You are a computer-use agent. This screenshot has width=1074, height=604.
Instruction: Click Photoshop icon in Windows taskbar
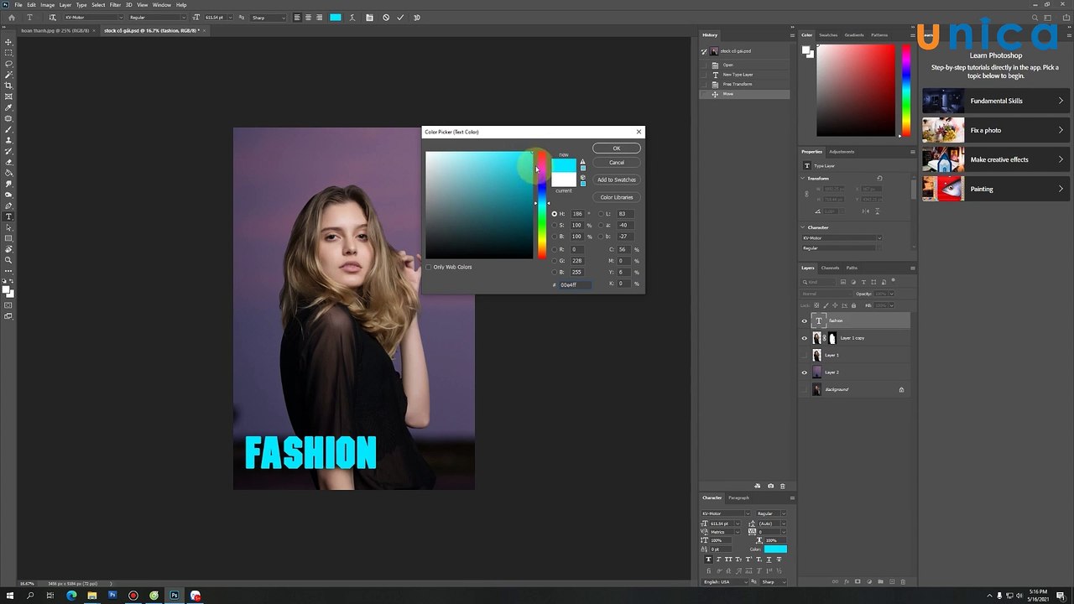click(175, 596)
